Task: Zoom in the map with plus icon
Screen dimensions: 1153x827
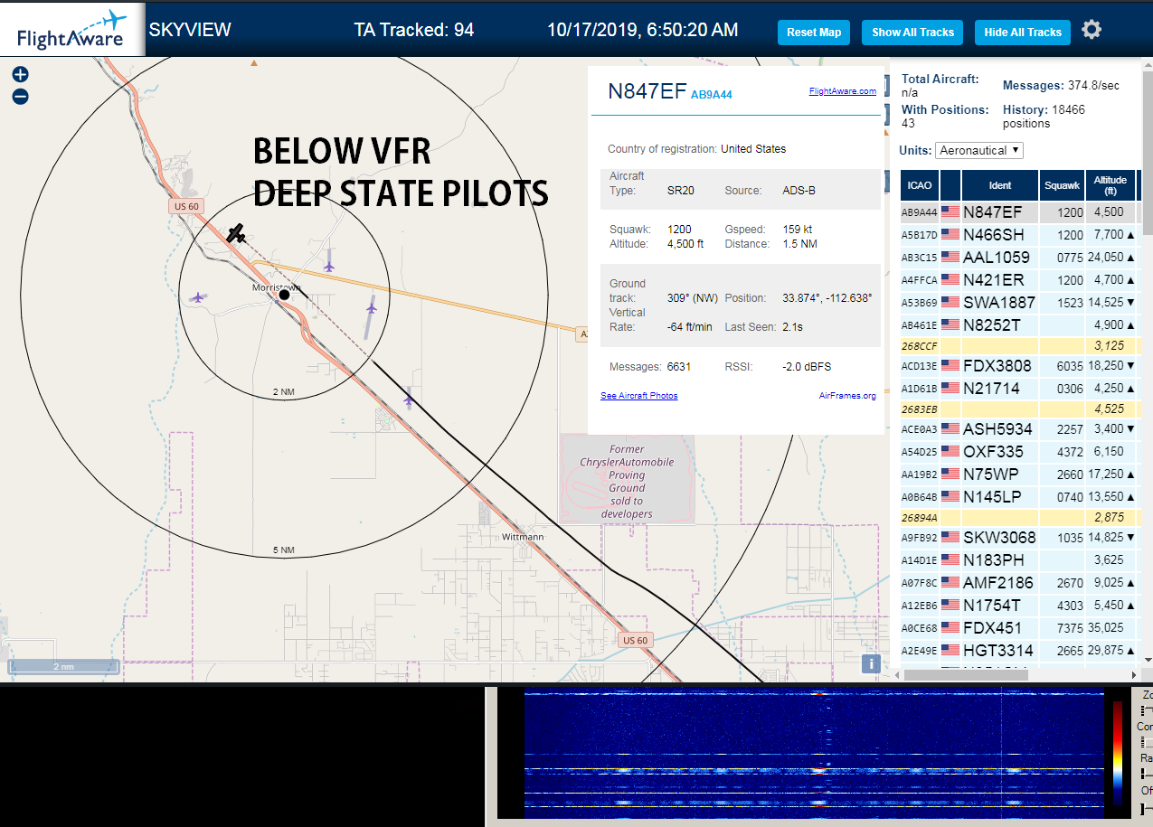Action: [x=21, y=75]
